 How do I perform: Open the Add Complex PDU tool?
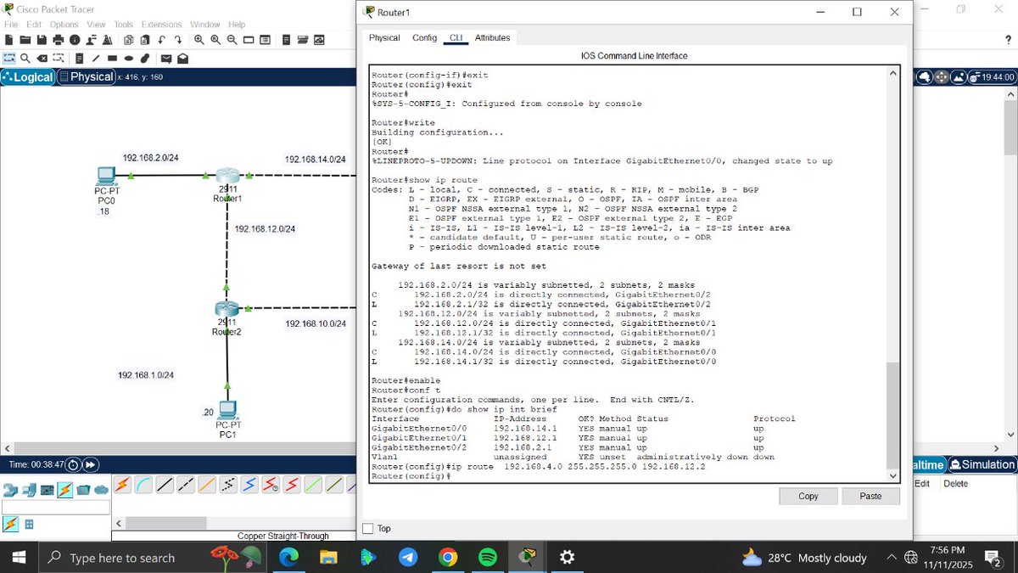tap(183, 58)
